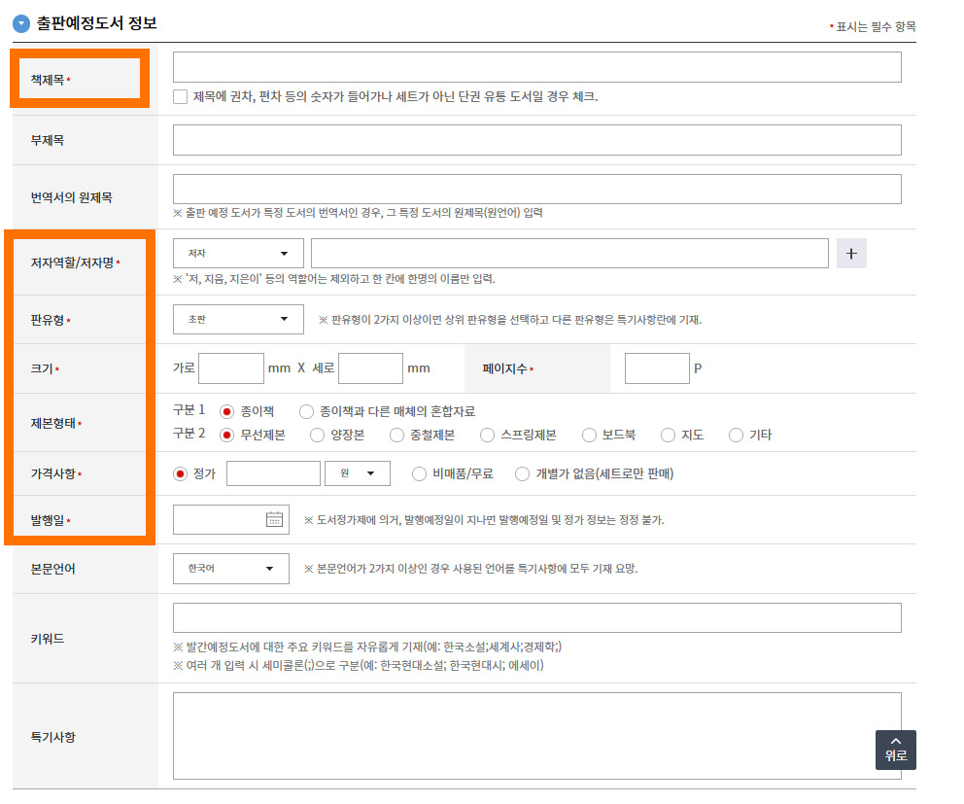Click the 판유형 label

click(48, 320)
